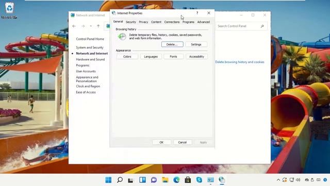Click the Apply button
The width and height of the screenshot is (330, 186).
point(203,143)
